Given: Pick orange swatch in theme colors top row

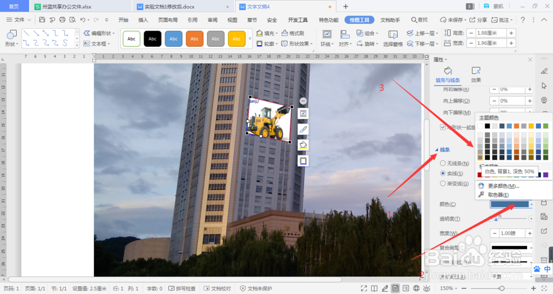Looking at the screenshot, I should [x=517, y=126].
